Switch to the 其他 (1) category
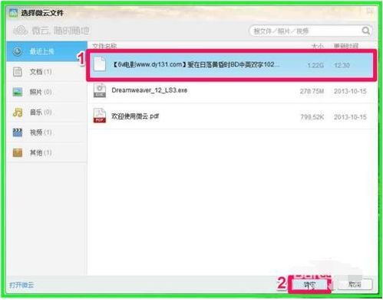Image resolution: width=383 pixels, height=300 pixels. (x=47, y=152)
